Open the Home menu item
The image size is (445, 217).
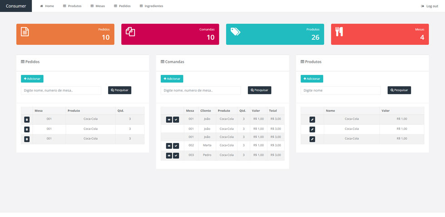coord(47,6)
